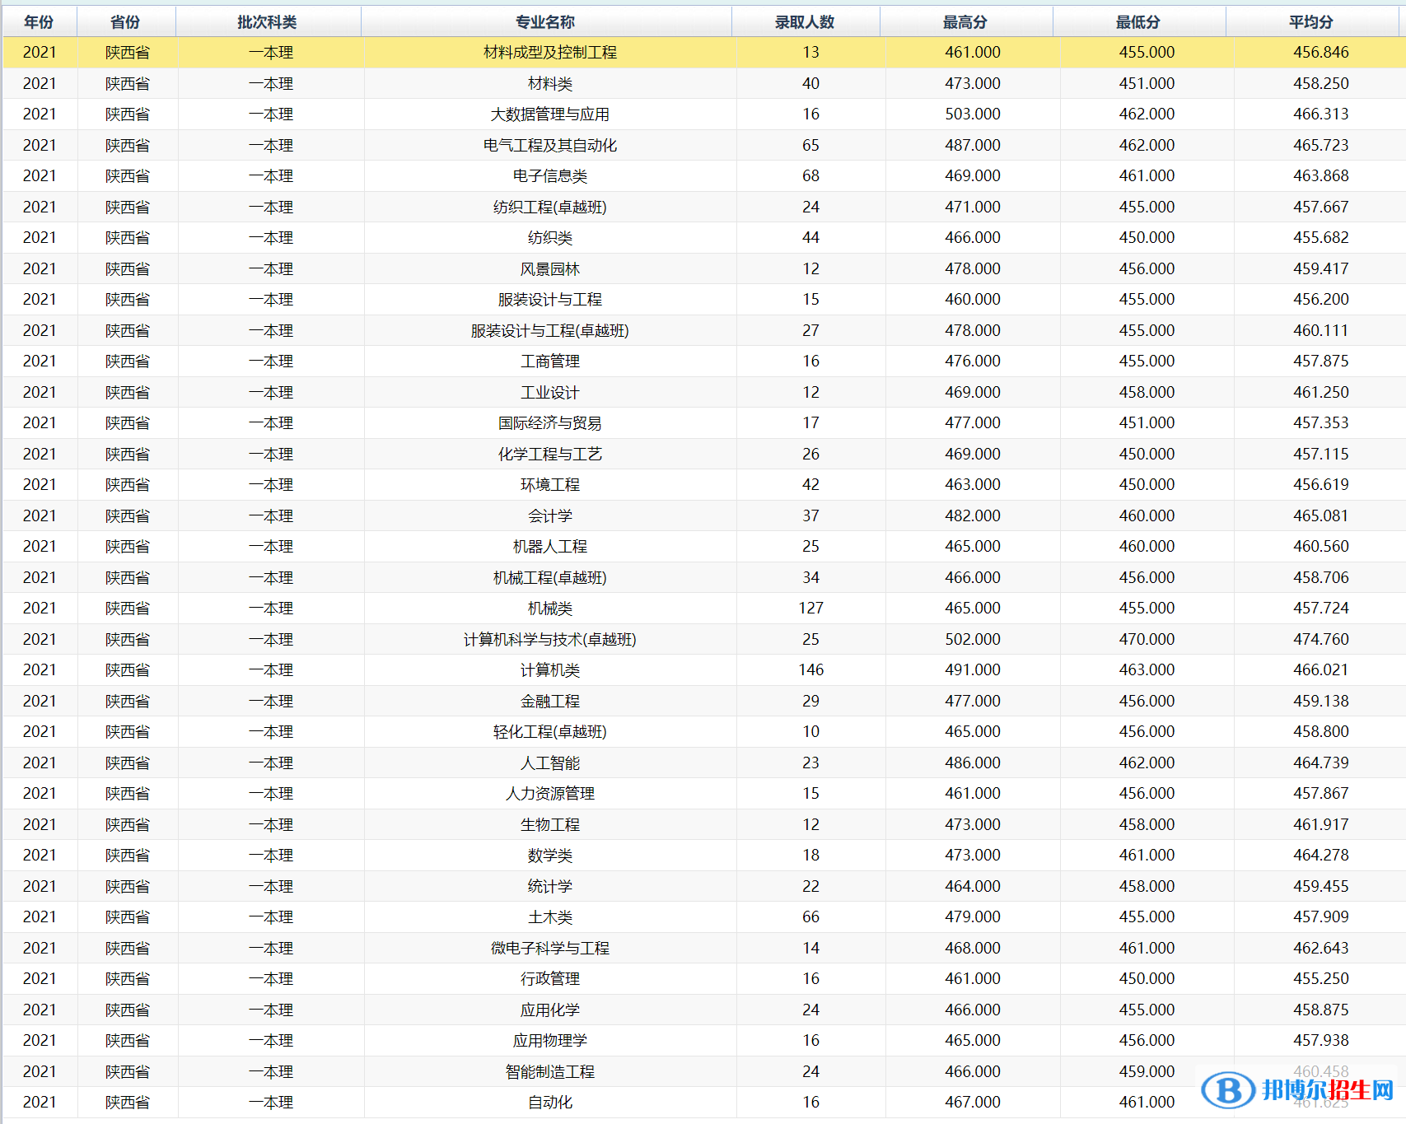The height and width of the screenshot is (1124, 1406).
Task: Click the 批次科类 column header
Action: (x=268, y=22)
